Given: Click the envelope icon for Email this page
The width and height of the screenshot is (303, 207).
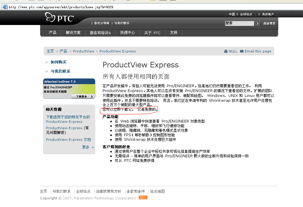Looking at the screenshot, I should pos(242,51).
